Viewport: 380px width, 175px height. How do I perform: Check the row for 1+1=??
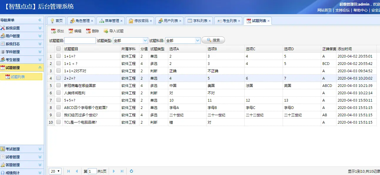pos(59,56)
